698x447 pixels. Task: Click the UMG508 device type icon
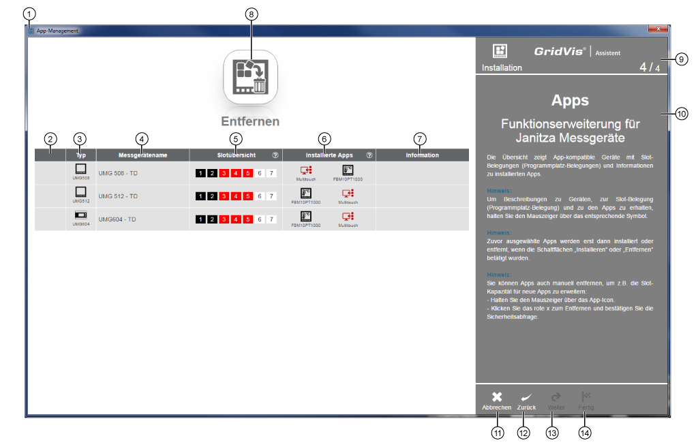coord(80,169)
